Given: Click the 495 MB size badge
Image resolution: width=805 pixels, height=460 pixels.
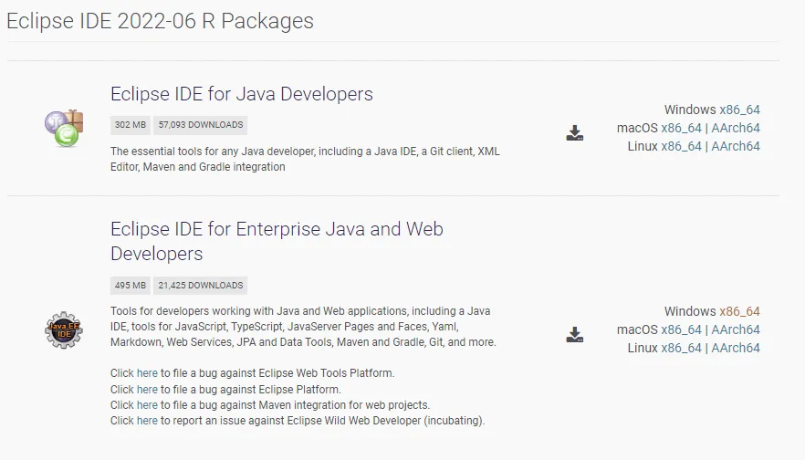Looking at the screenshot, I should point(131,286).
